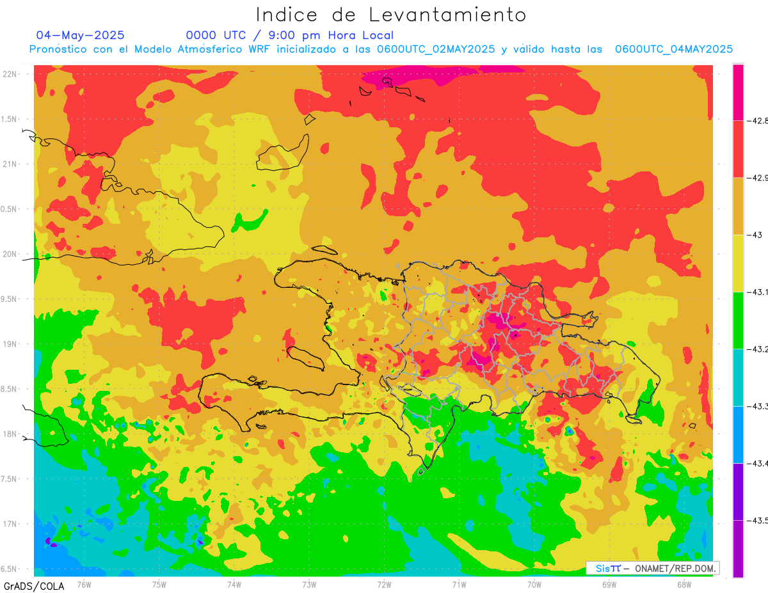This screenshot has width=768, height=593.
Task: Click the '-43.1' color scale value
Action: 756,292
